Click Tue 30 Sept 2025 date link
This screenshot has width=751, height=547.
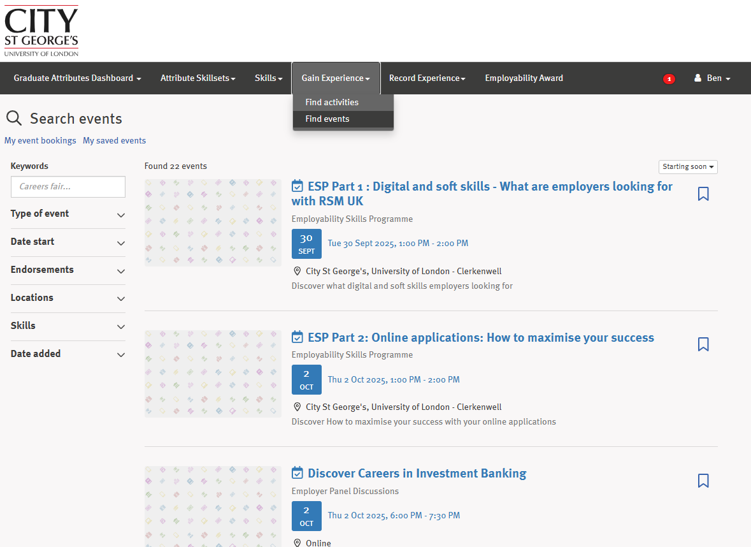pyautogui.click(x=397, y=244)
